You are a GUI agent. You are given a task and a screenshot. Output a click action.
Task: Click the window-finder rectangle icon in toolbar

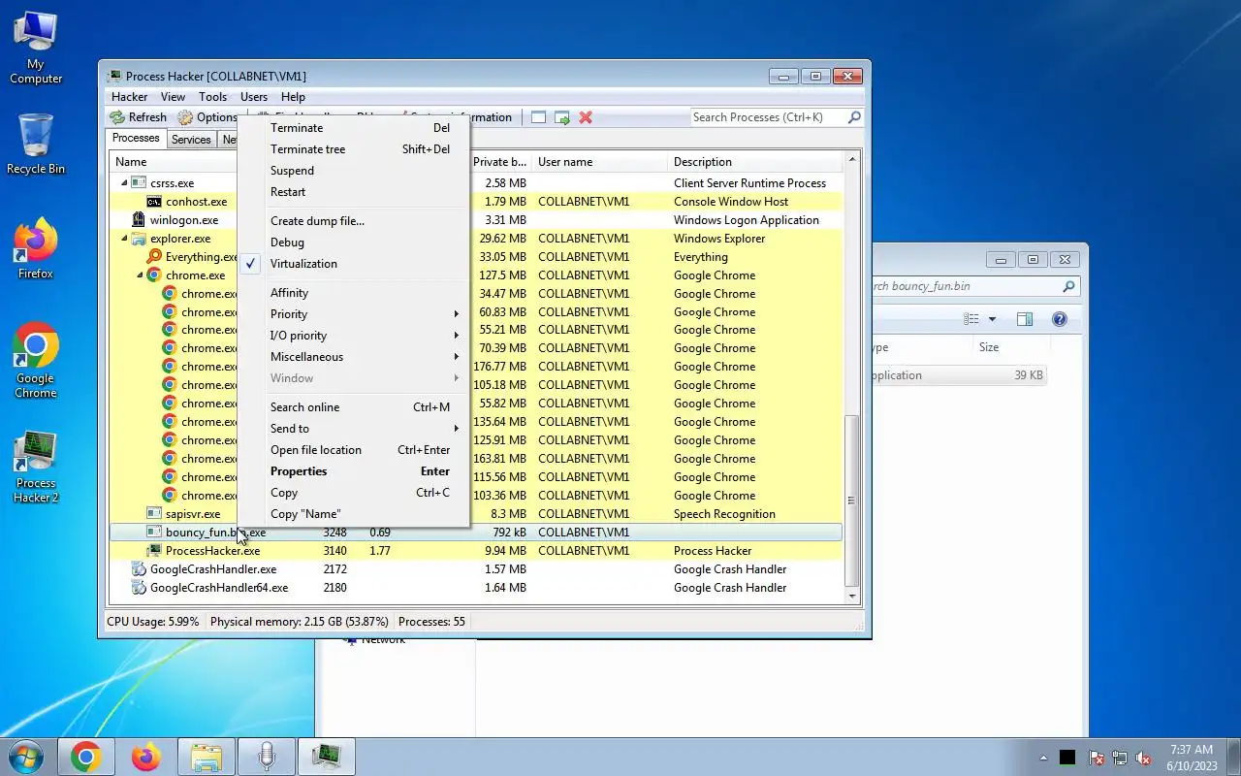[538, 117]
